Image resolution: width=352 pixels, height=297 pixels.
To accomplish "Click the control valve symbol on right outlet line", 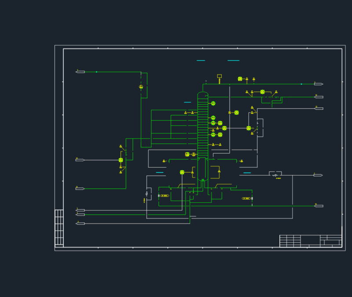I will pos(275,175).
